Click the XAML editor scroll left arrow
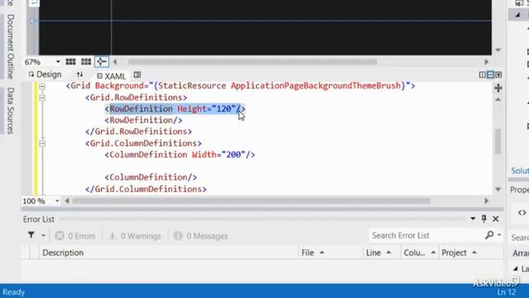 click(67, 201)
